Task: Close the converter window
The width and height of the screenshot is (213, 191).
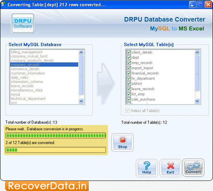Action: click(208, 5)
